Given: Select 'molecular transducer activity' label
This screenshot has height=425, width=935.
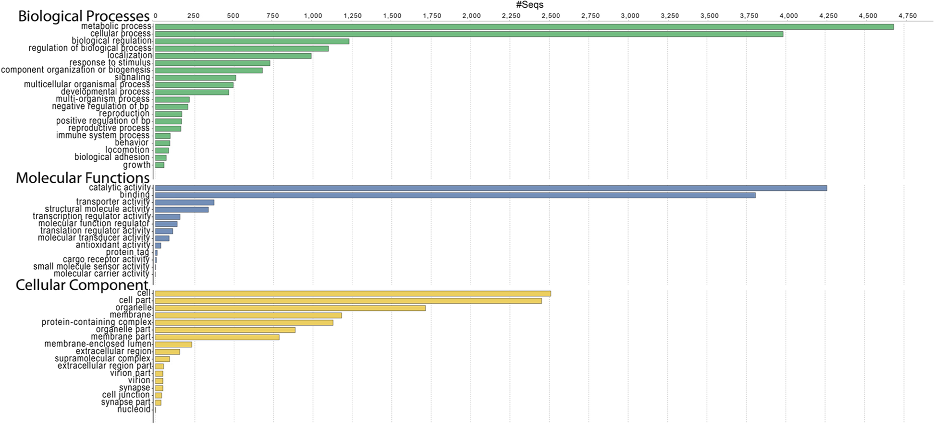Looking at the screenshot, I should [94, 238].
